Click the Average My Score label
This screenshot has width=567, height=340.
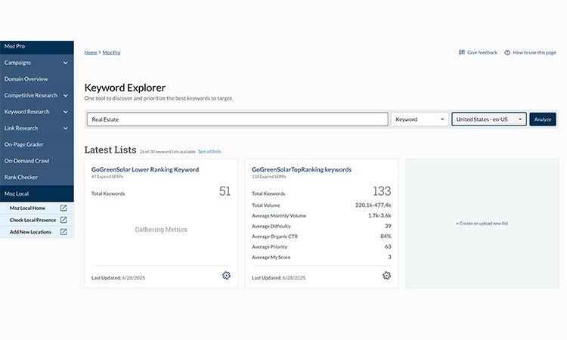click(271, 257)
